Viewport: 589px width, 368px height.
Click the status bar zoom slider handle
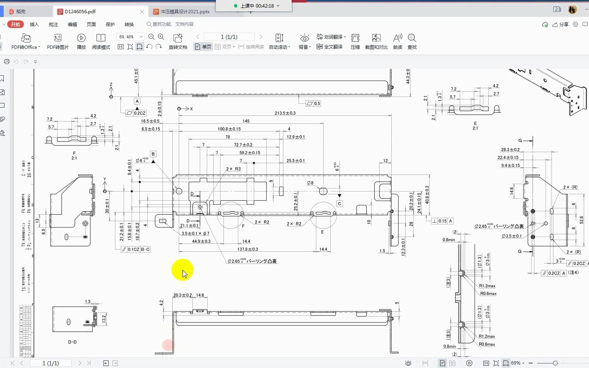point(555,363)
